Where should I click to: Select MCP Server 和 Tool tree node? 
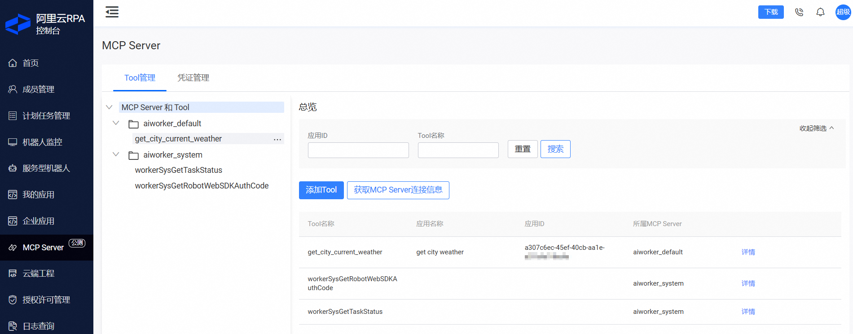point(202,107)
